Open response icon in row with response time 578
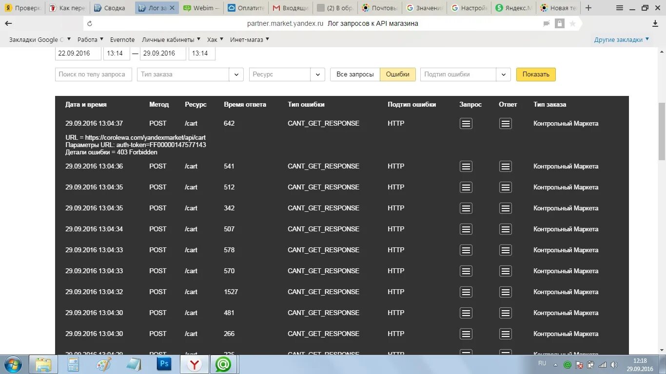Viewport: 666px width, 374px height. (506, 250)
